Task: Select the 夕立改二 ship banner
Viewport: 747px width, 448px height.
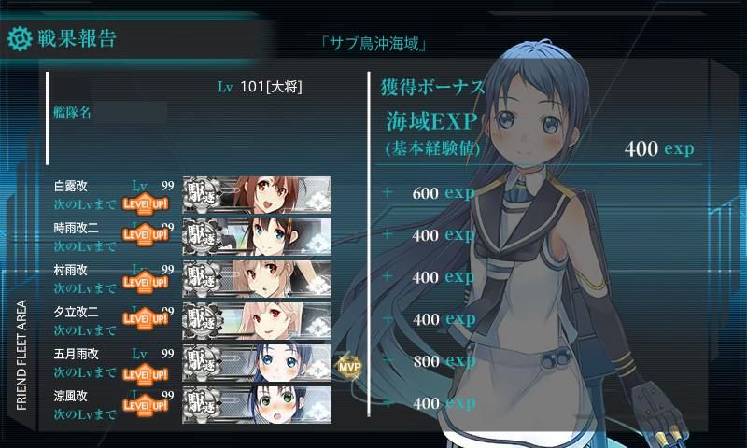Action: coord(257,320)
